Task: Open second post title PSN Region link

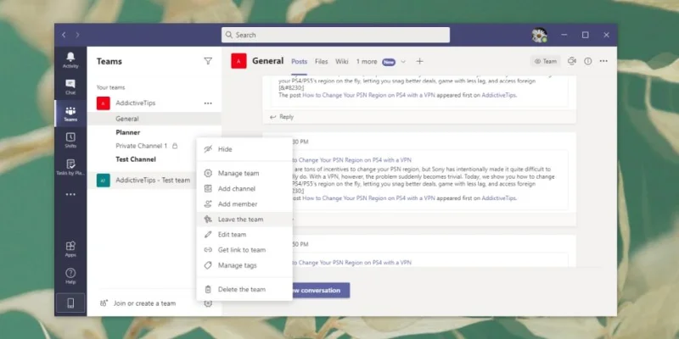Action: 354,160
